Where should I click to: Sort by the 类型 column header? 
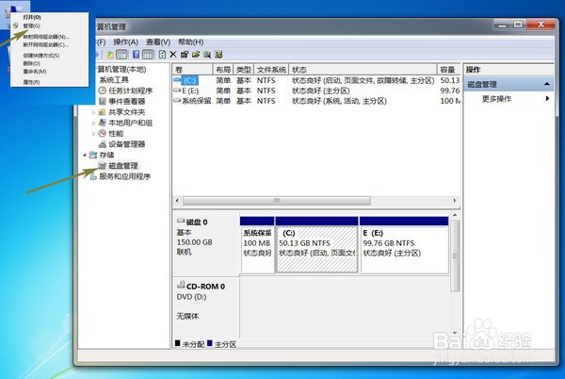[x=244, y=70]
